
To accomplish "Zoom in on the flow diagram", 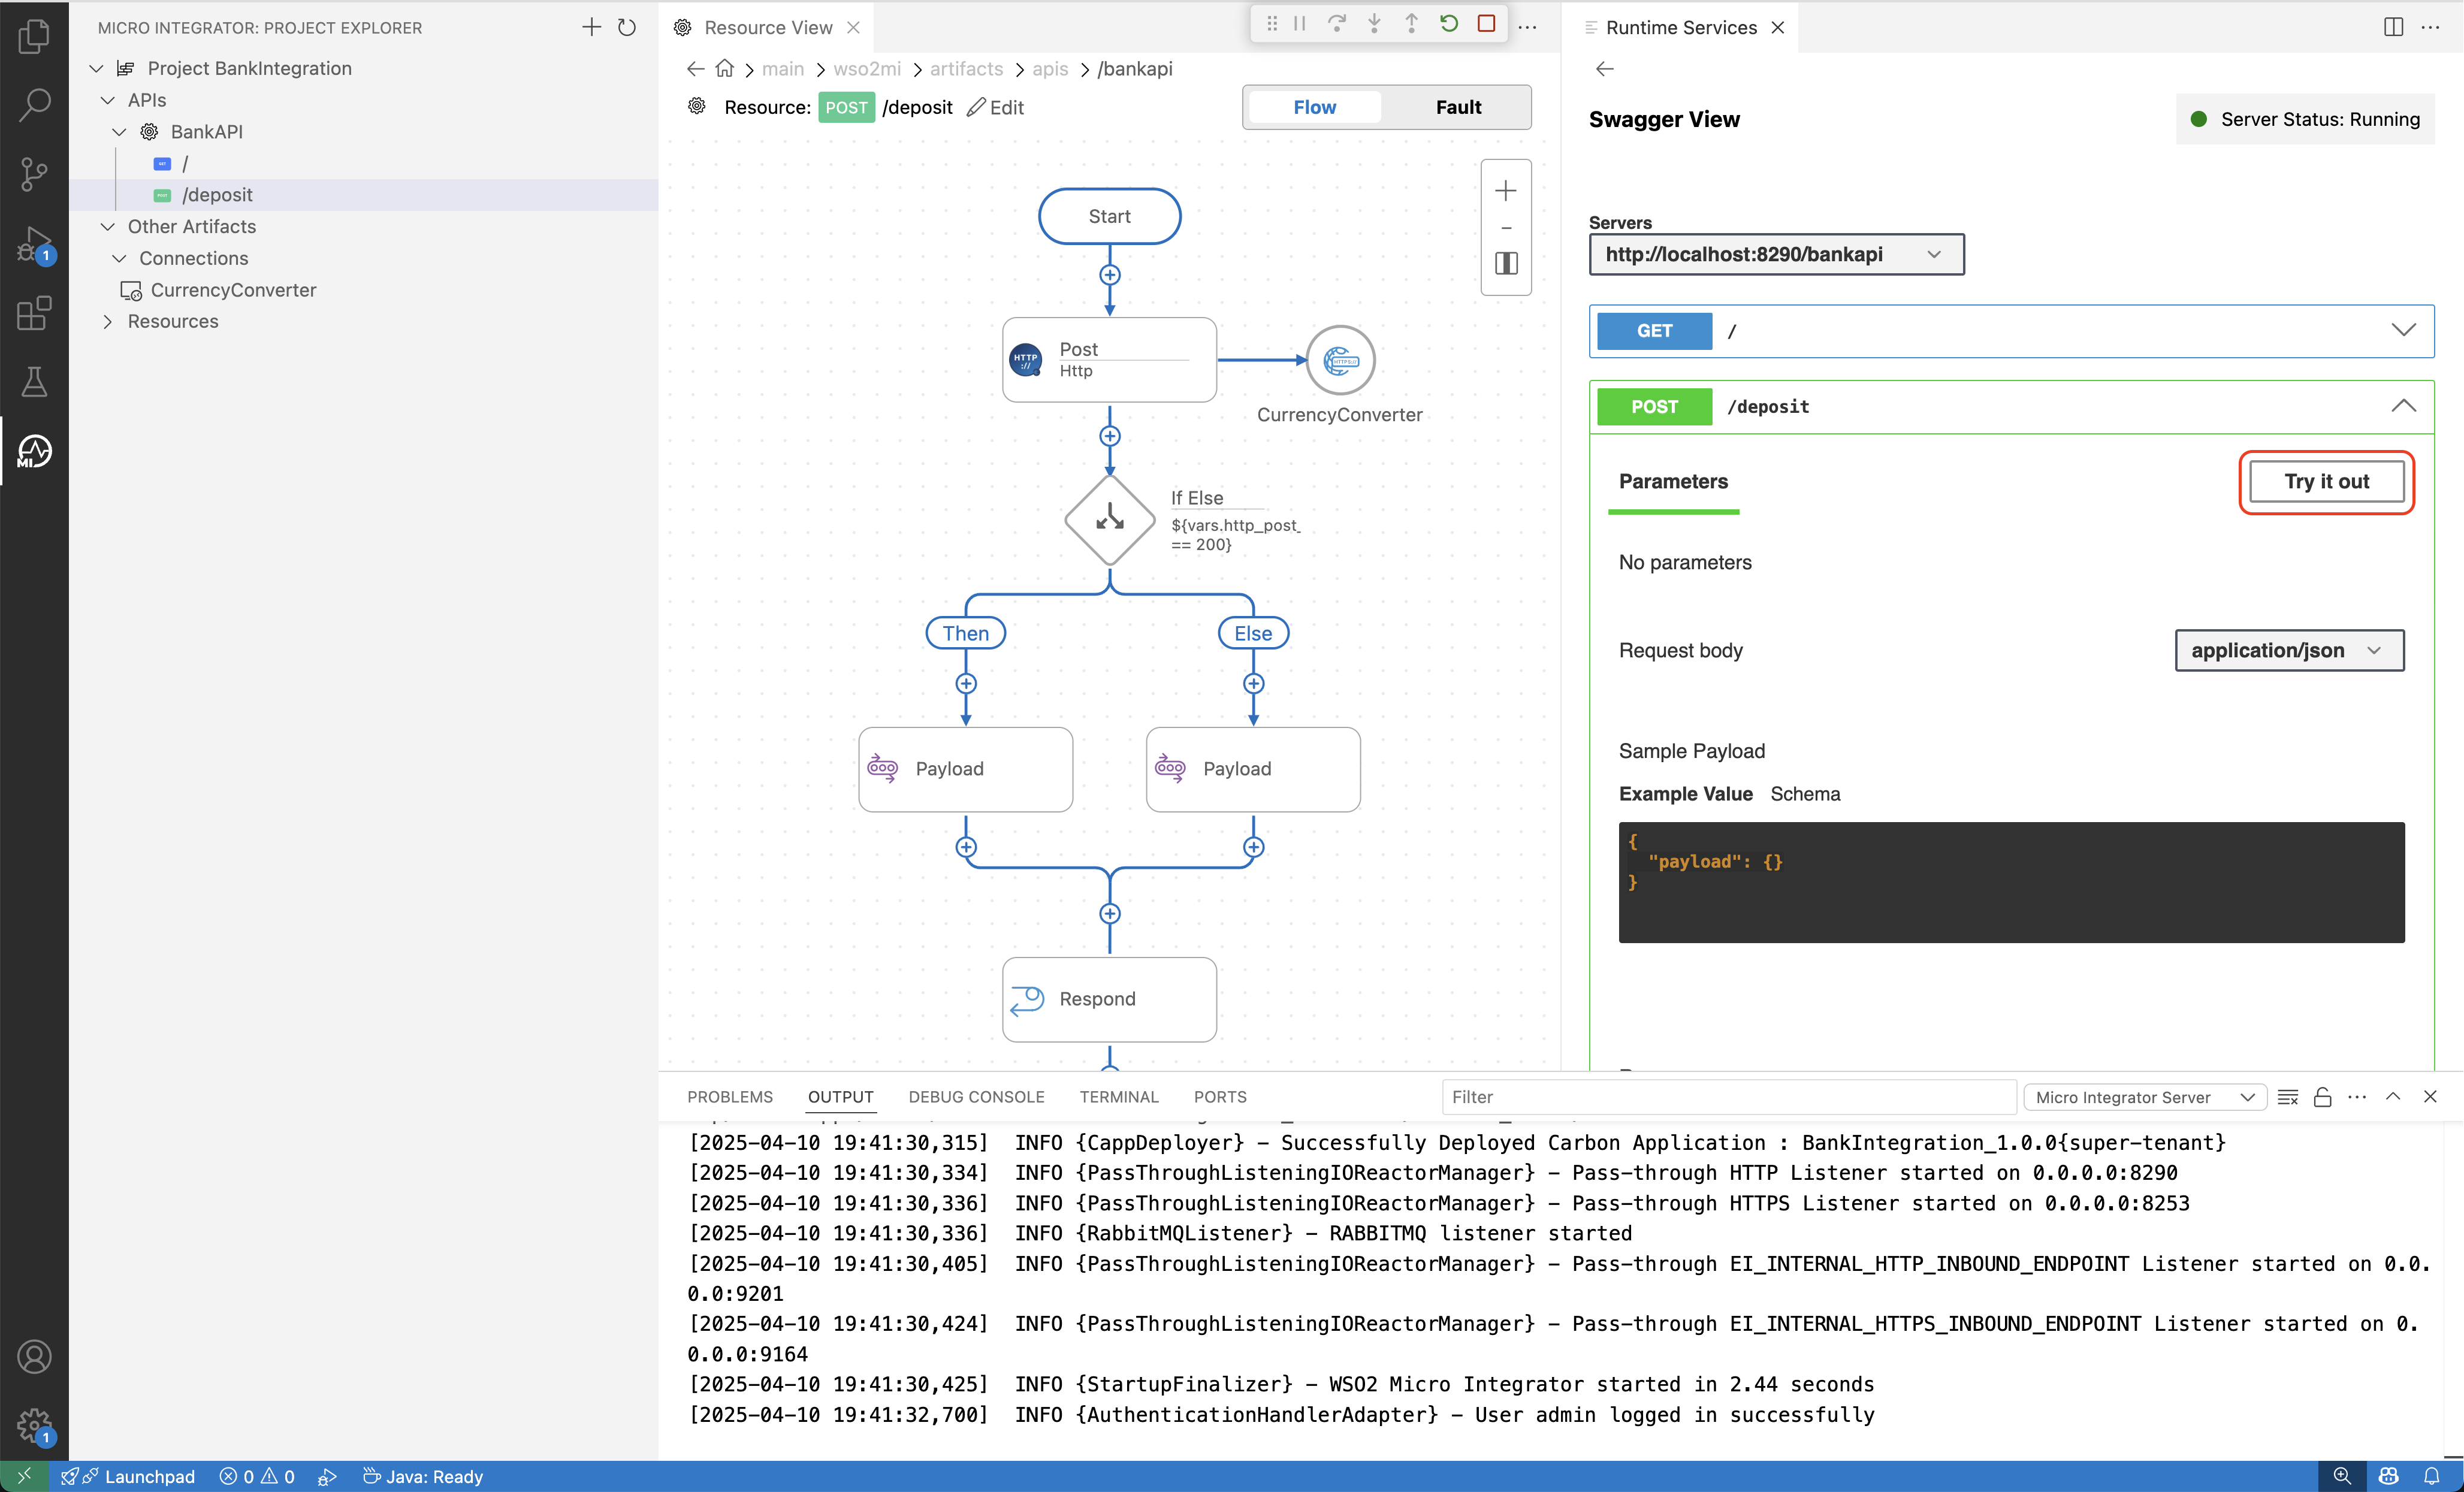I will coord(1506,191).
